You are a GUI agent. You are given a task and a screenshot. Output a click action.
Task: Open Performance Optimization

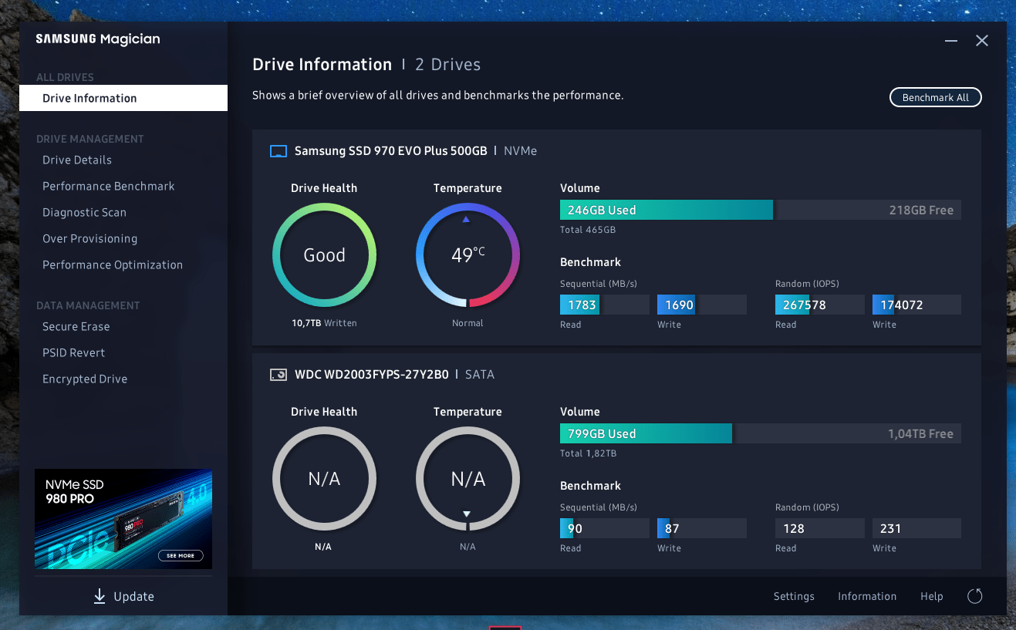[x=113, y=264]
